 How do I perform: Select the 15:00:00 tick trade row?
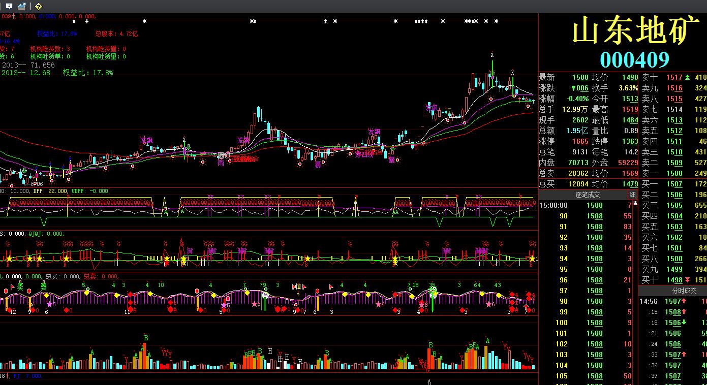pyautogui.click(x=586, y=206)
